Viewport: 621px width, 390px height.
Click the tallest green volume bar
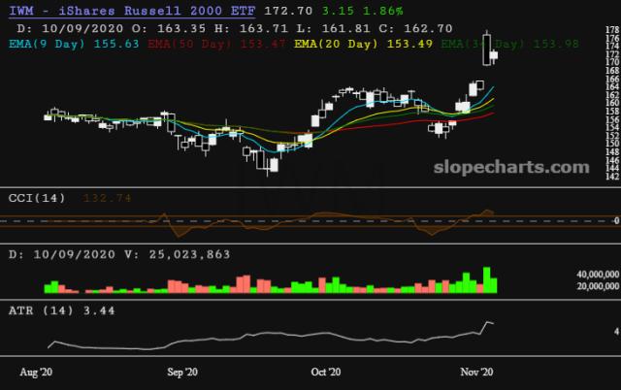[487, 279]
